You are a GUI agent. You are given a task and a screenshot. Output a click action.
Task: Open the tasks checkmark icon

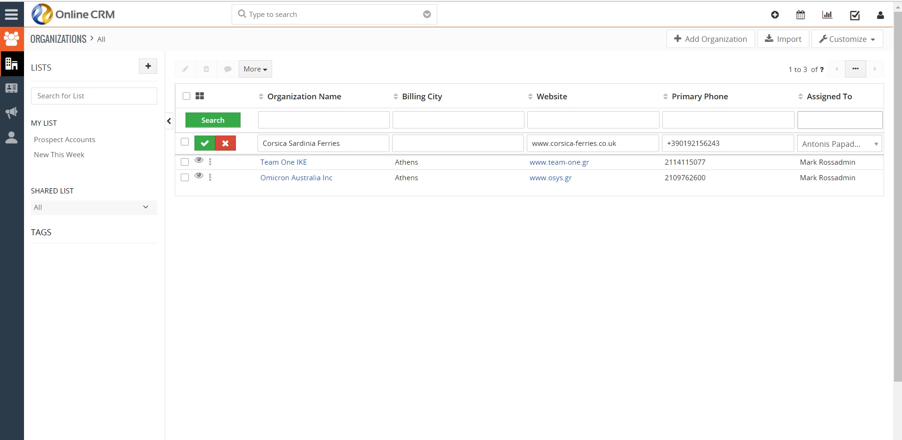[855, 15]
